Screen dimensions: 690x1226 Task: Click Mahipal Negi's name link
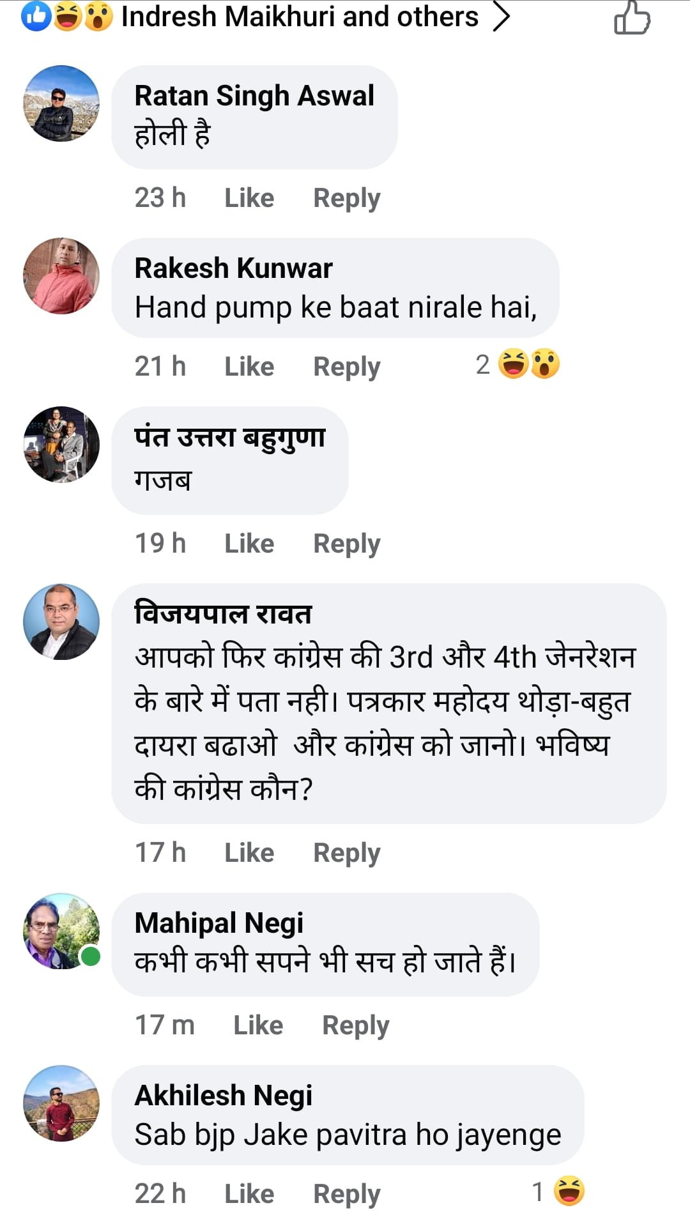(218, 923)
